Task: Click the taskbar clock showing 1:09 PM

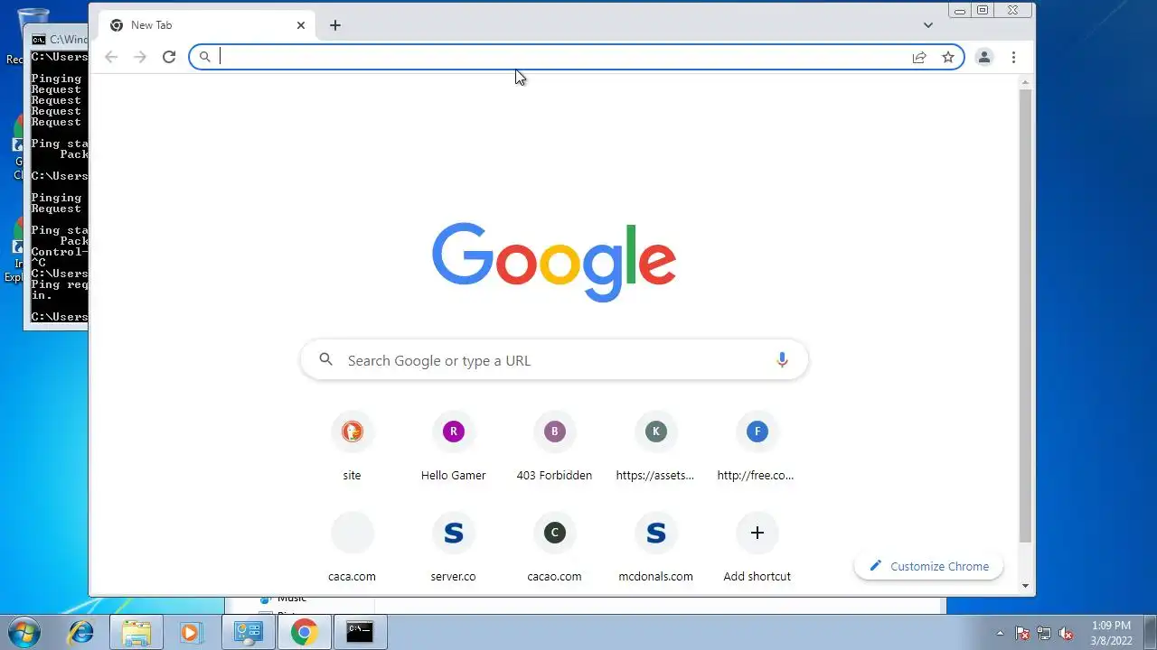Action: coord(1111,625)
